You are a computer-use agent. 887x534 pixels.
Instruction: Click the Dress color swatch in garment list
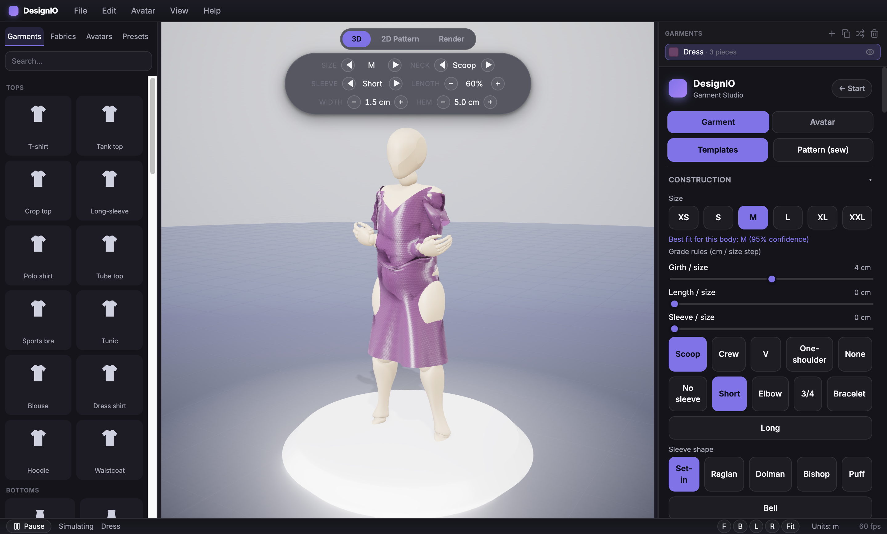[674, 52]
